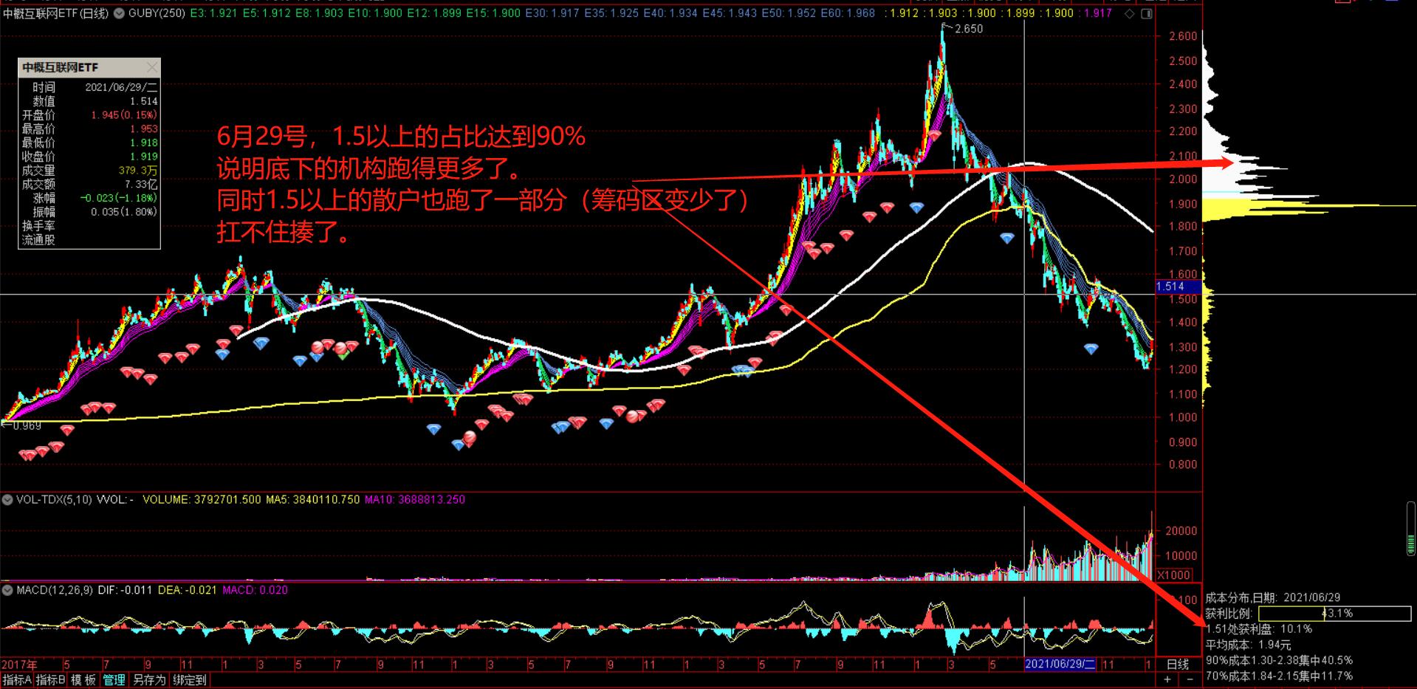Viewport: 1417px width, 689px height.
Task: Click the 另存为 button
Action: pos(150,680)
